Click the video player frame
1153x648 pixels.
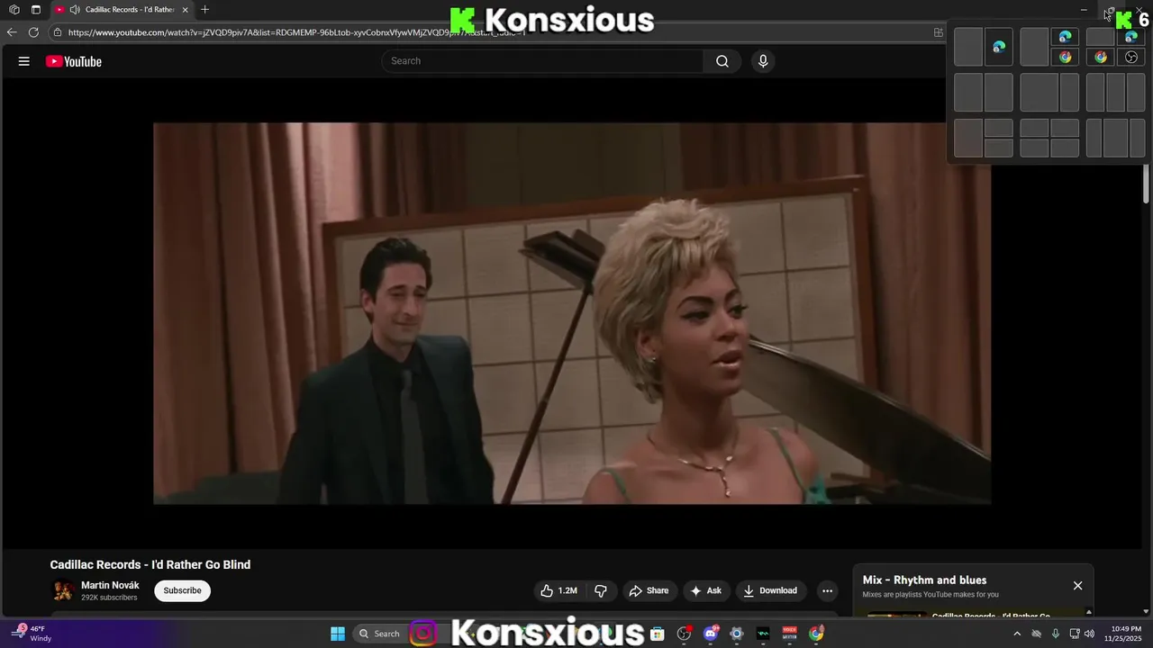[x=572, y=313]
